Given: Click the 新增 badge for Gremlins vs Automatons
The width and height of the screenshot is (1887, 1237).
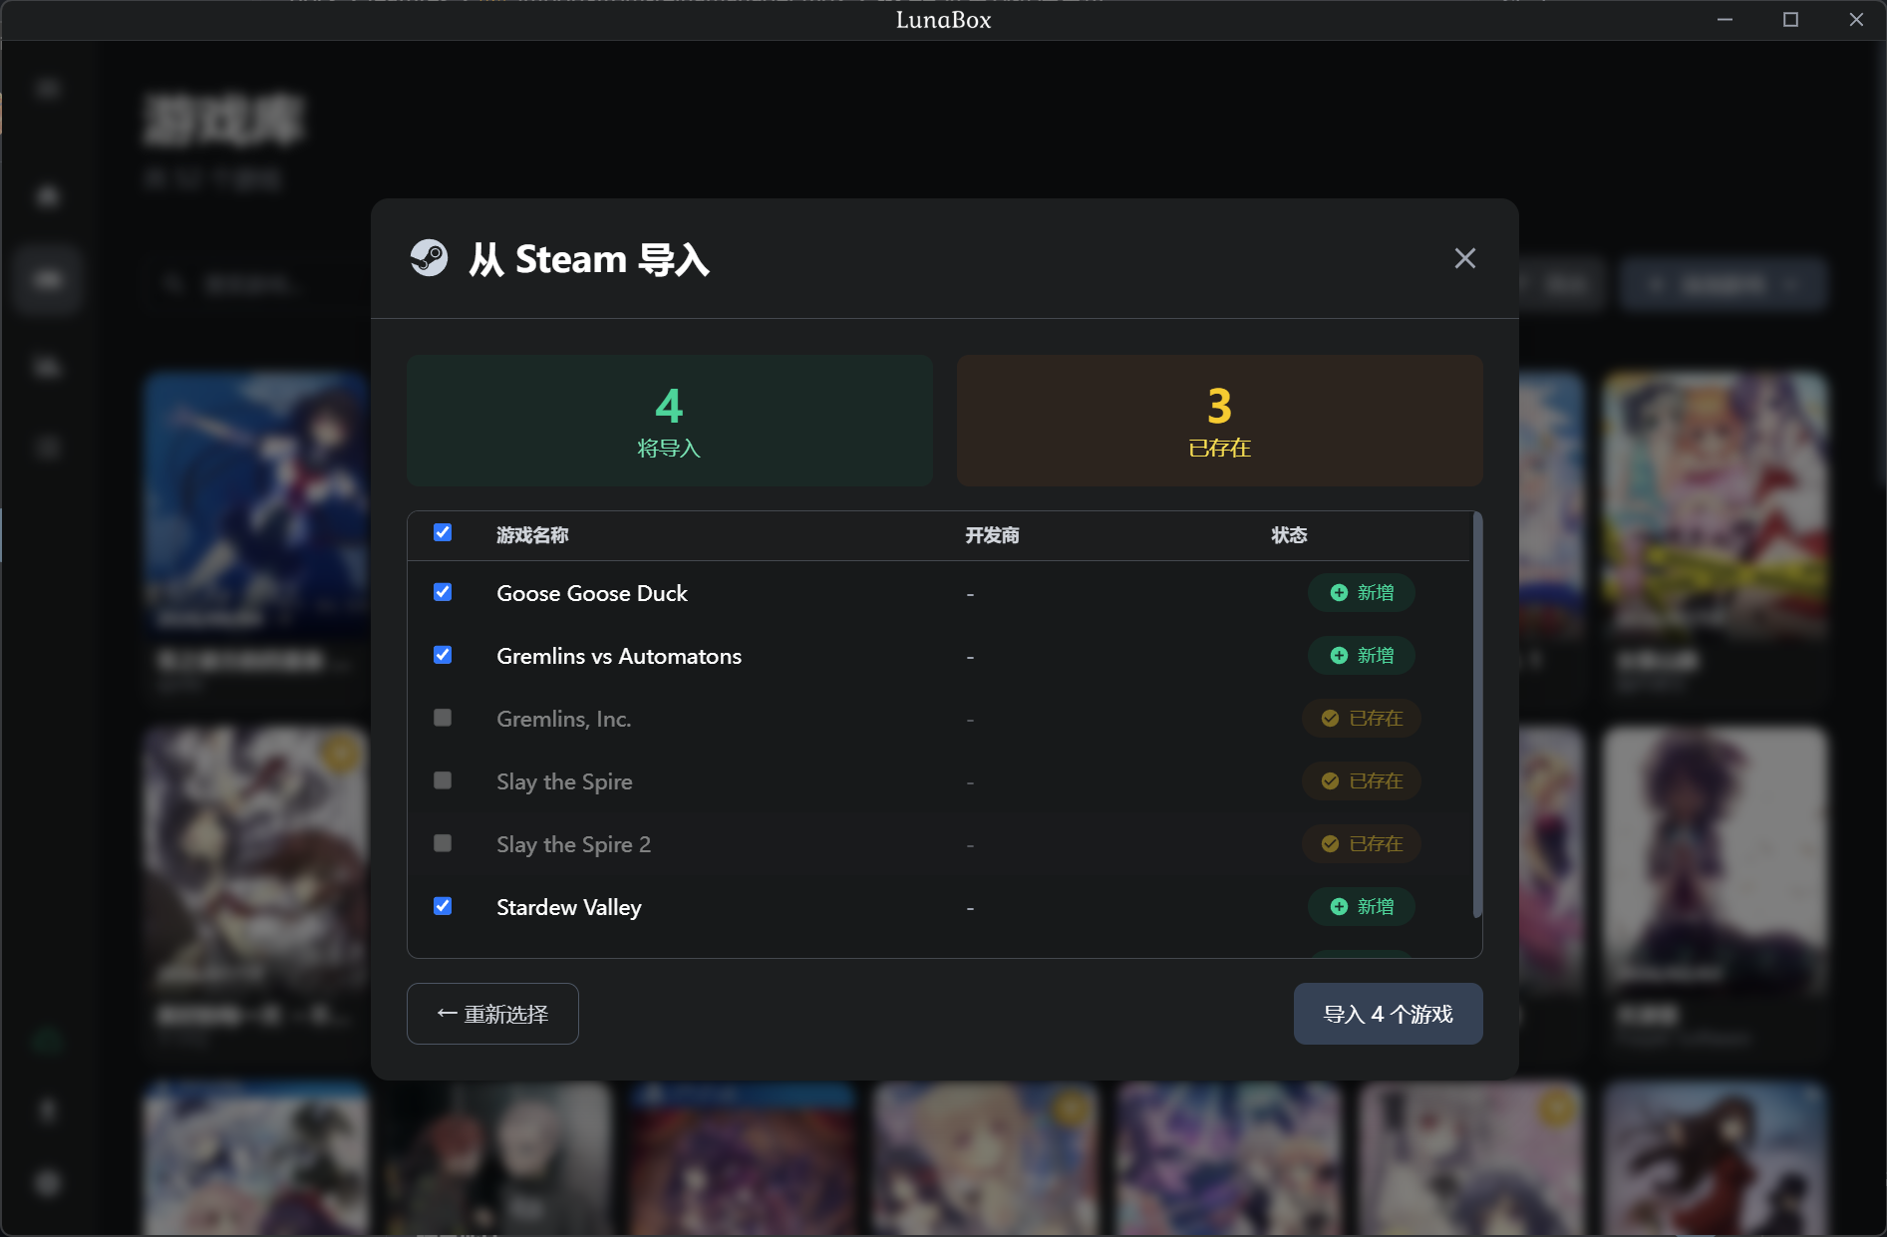Looking at the screenshot, I should [1362, 656].
